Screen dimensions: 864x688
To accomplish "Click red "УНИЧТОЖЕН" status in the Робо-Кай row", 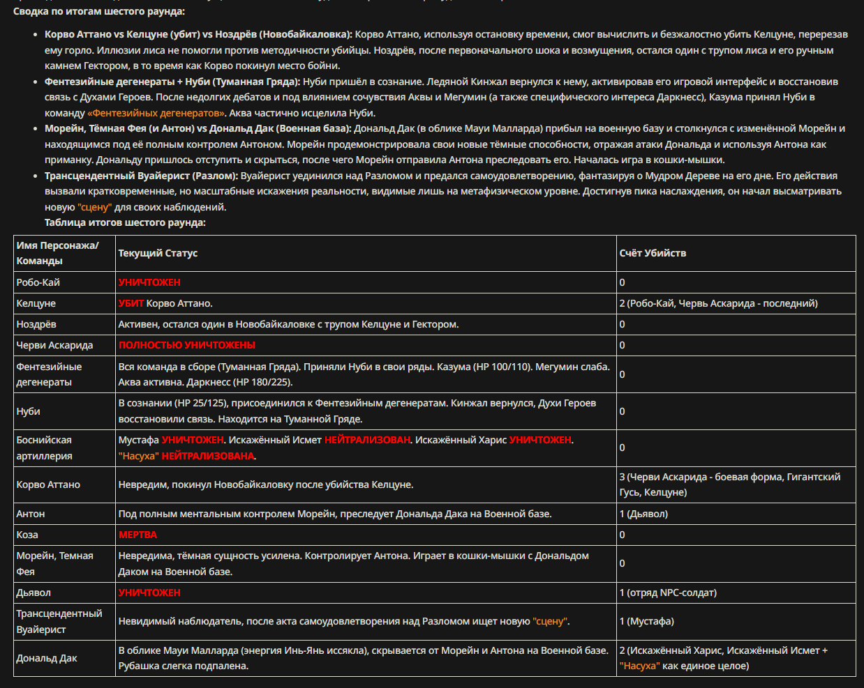I will pyautogui.click(x=149, y=282).
